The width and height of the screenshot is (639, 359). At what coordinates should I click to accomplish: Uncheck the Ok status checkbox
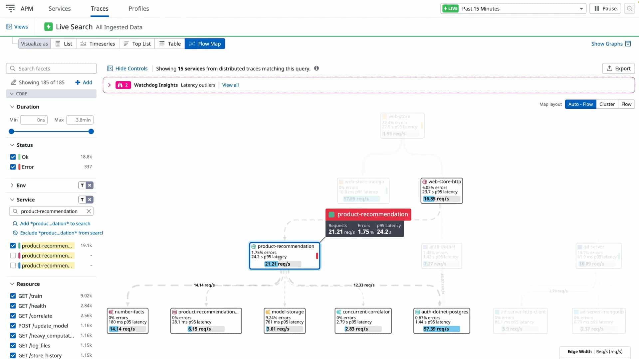pos(13,157)
